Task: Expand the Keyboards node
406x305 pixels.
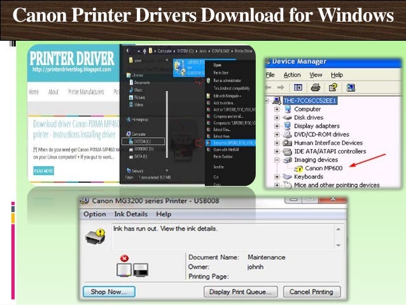Action: (x=277, y=177)
